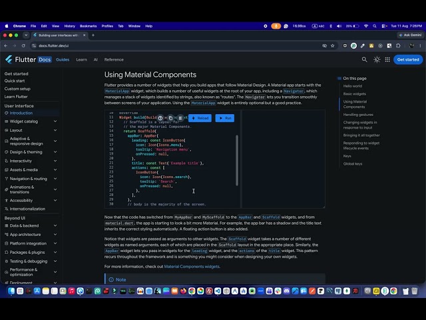Click the Scaffold link in 'Notice that' paragraph
Screen dimensions: 426x320
[x=237, y=239]
